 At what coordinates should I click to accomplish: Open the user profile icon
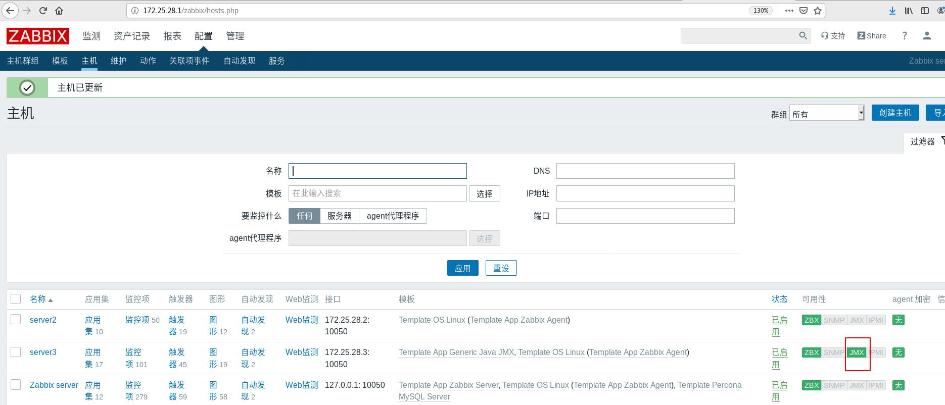927,36
